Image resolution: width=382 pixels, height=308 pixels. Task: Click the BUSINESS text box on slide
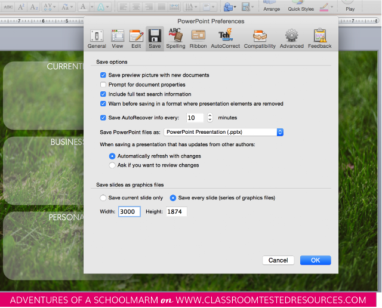click(43, 171)
